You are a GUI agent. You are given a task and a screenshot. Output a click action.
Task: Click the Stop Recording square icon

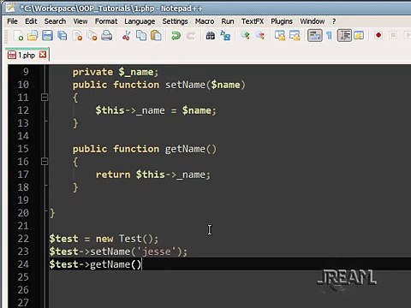click(393, 35)
